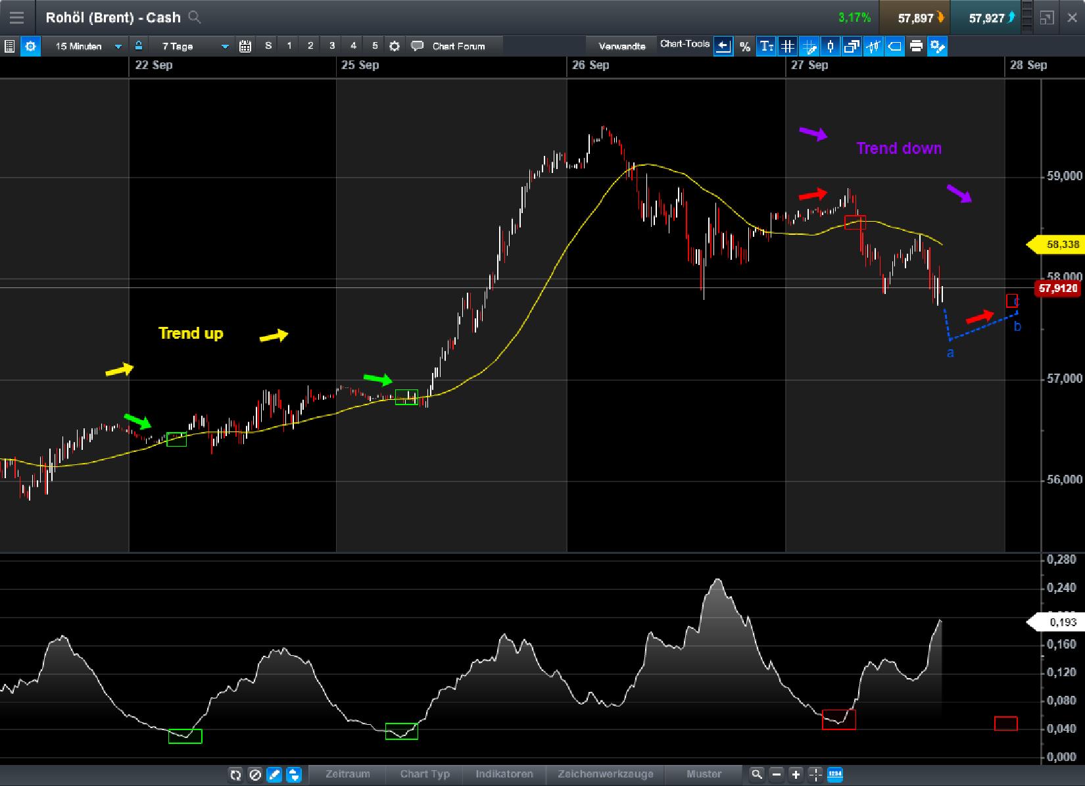Select the Text annotation tool
The width and height of the screenshot is (1085, 786).
(x=767, y=46)
